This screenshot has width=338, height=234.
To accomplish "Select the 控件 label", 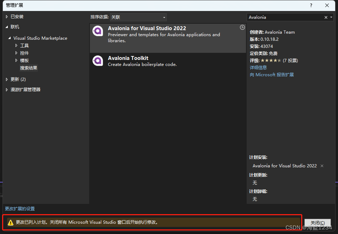I will [x=24, y=53].
